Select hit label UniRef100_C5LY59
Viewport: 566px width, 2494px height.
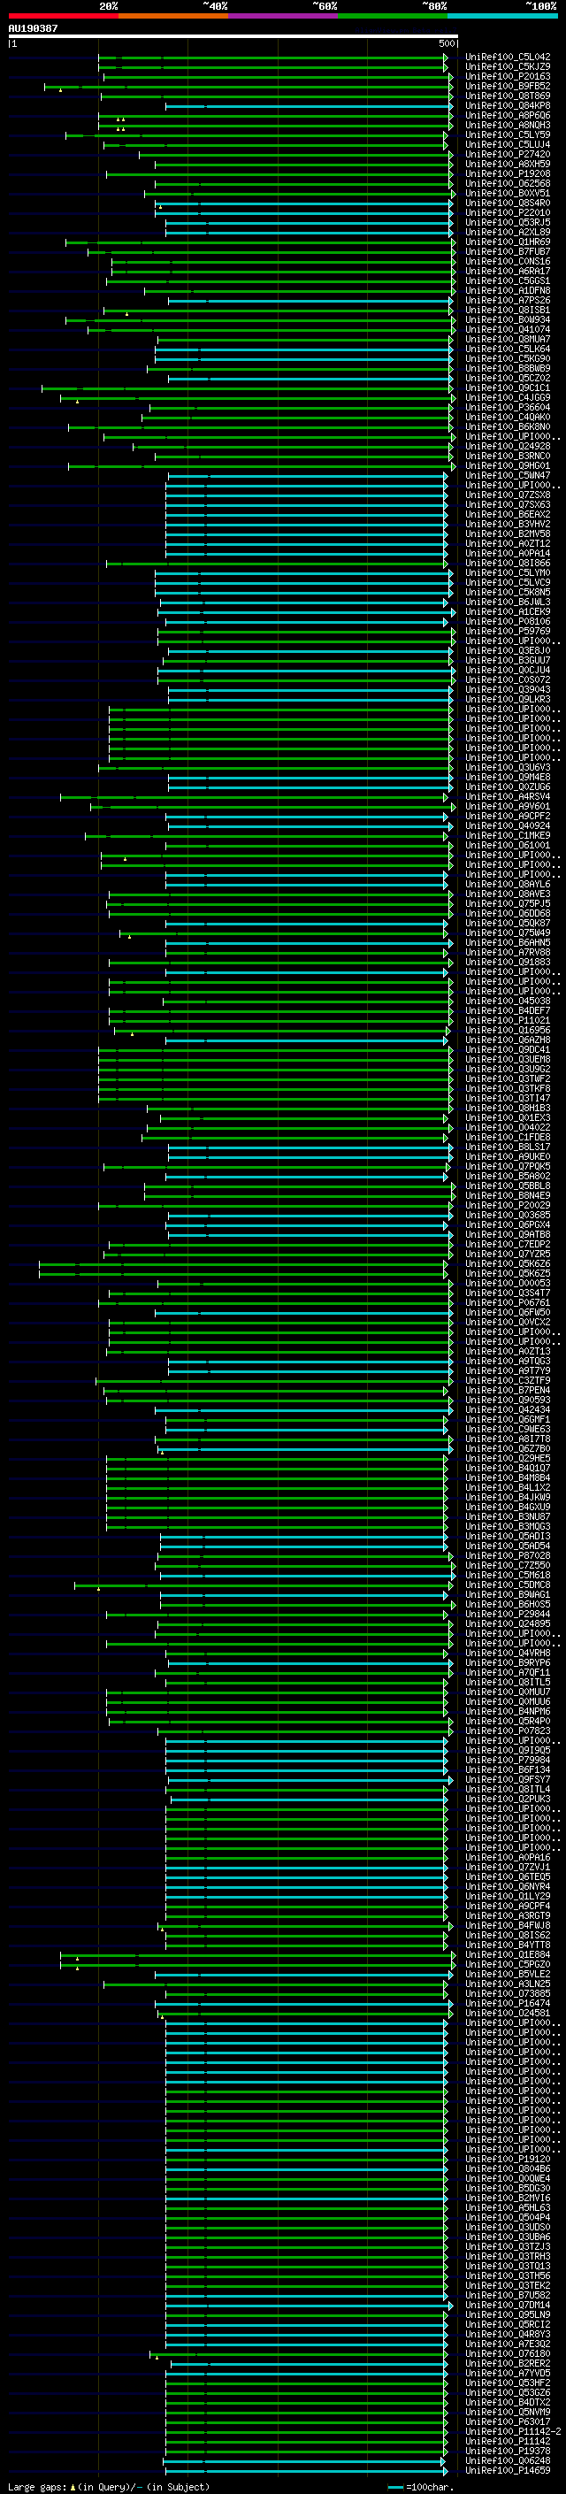508,134
